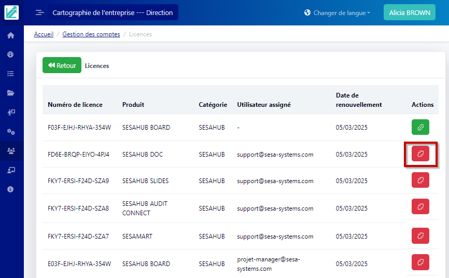Open the Alicia BROWN user menu
The width and height of the screenshot is (449, 278).
click(x=409, y=12)
